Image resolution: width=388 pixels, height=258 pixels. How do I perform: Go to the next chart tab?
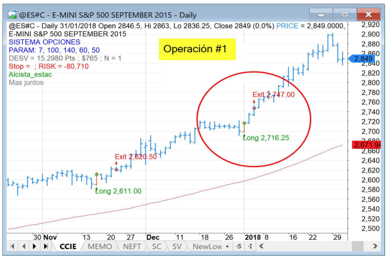point(35,246)
